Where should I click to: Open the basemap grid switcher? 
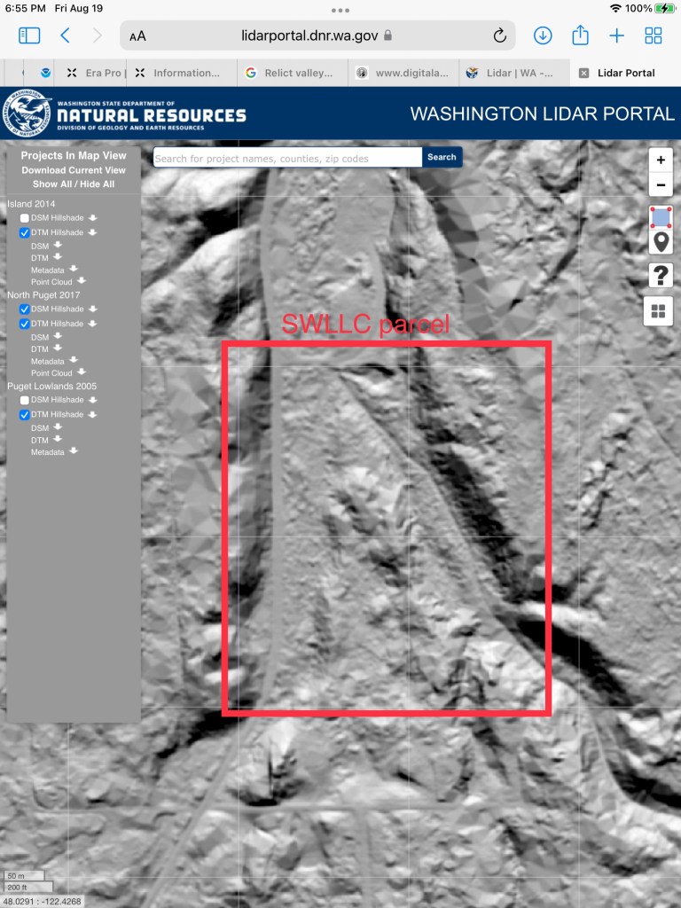click(x=661, y=311)
